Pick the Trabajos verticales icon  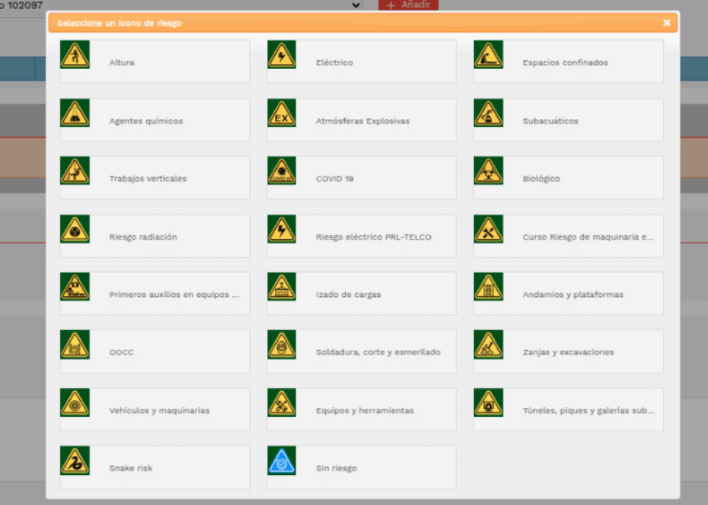pos(75,171)
